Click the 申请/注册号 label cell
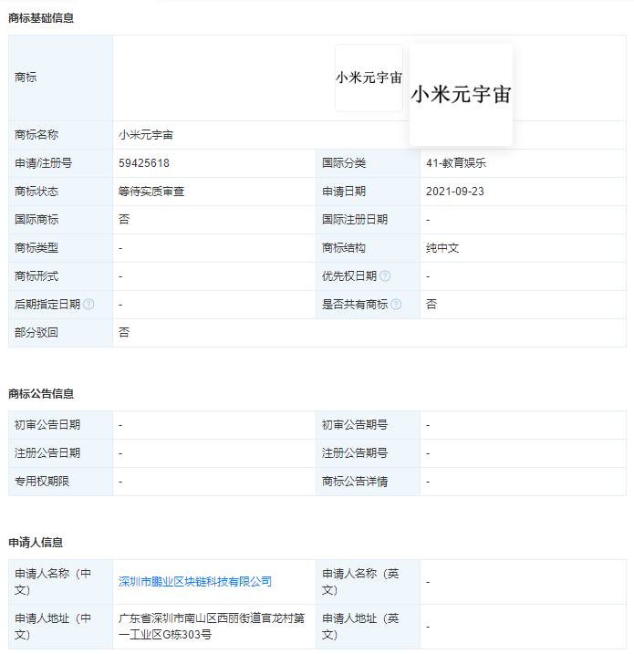 click(x=60, y=163)
